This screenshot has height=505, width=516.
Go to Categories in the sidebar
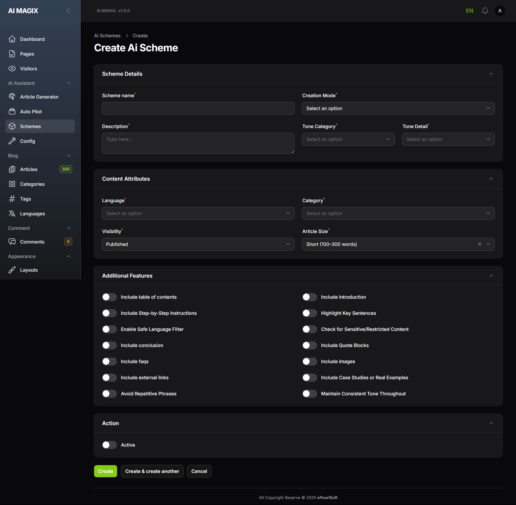(32, 184)
